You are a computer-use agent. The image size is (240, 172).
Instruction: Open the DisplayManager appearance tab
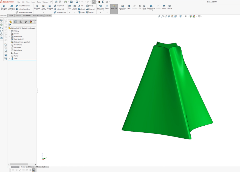[31, 22]
